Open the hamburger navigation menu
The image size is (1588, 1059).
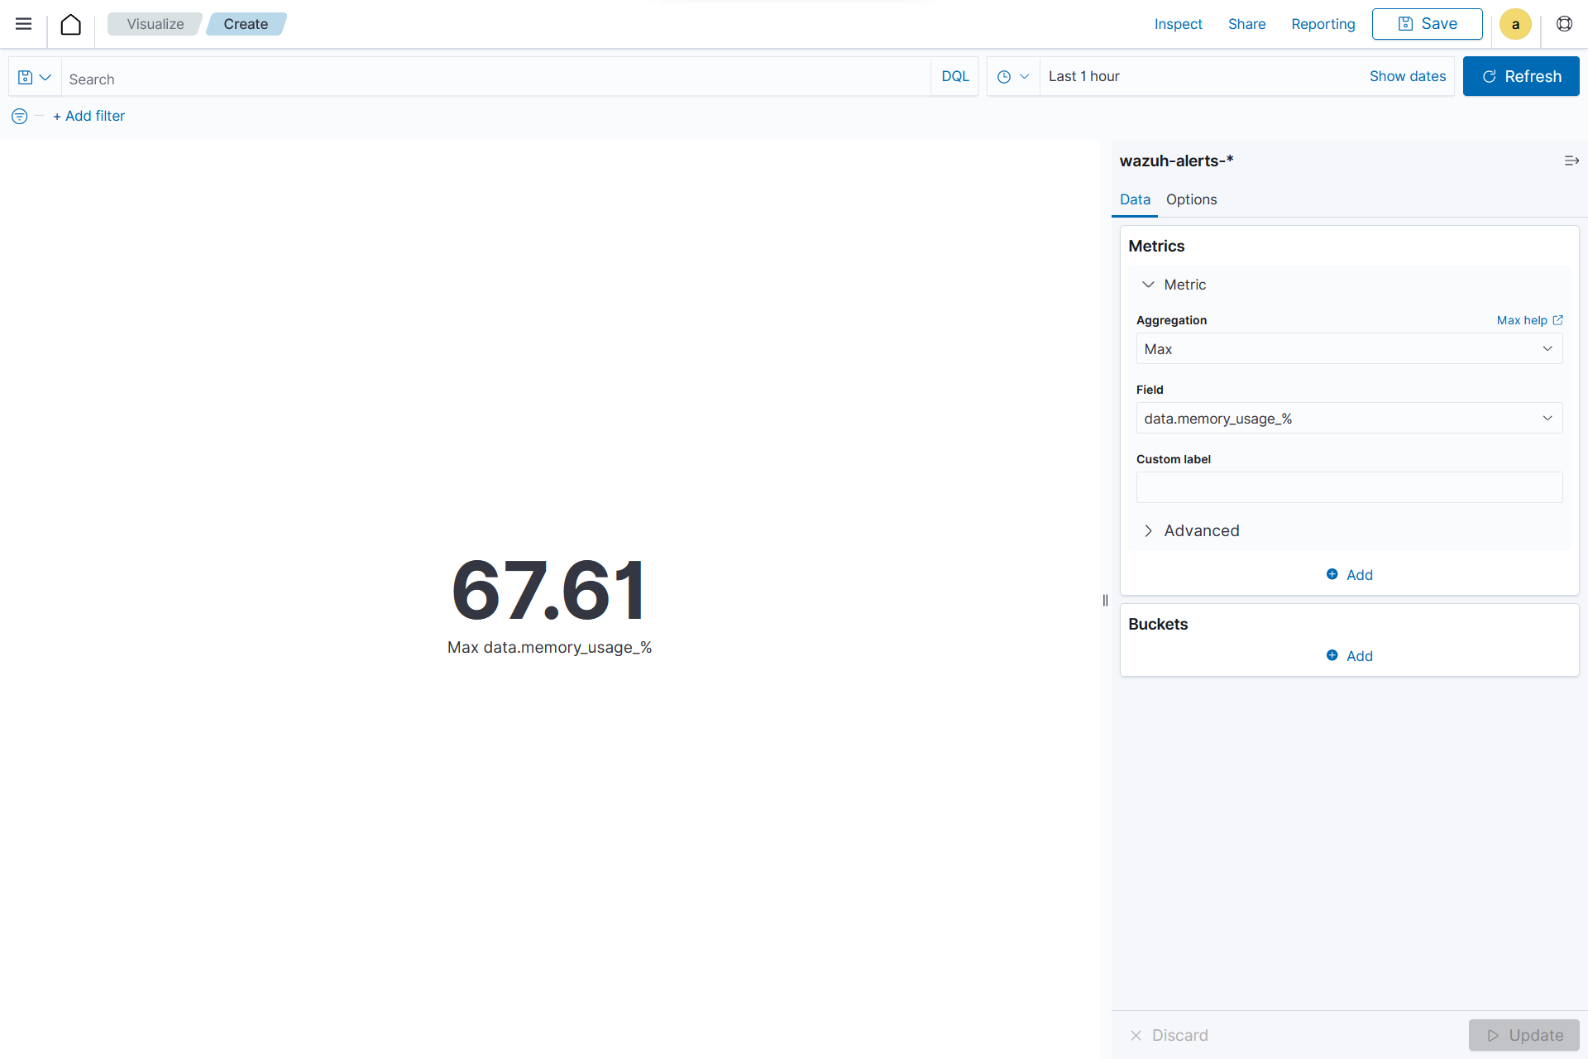pos(23,24)
